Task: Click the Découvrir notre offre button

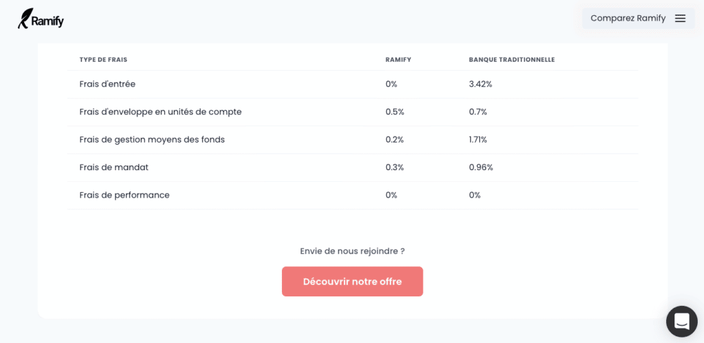Action: (x=353, y=282)
